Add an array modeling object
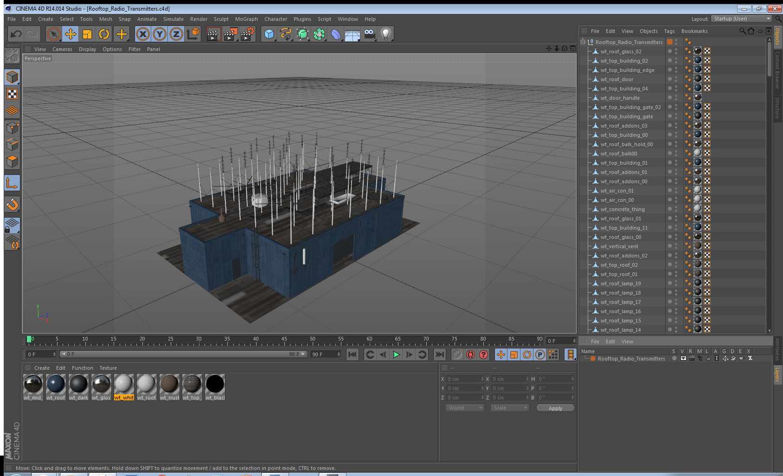The width and height of the screenshot is (783, 476). (319, 34)
